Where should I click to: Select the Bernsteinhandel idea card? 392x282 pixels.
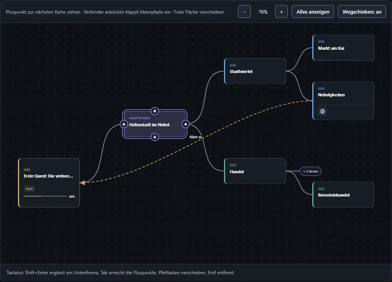point(343,195)
